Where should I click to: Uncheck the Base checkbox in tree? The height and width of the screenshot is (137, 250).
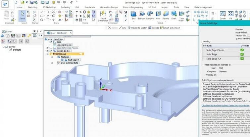click(51, 42)
